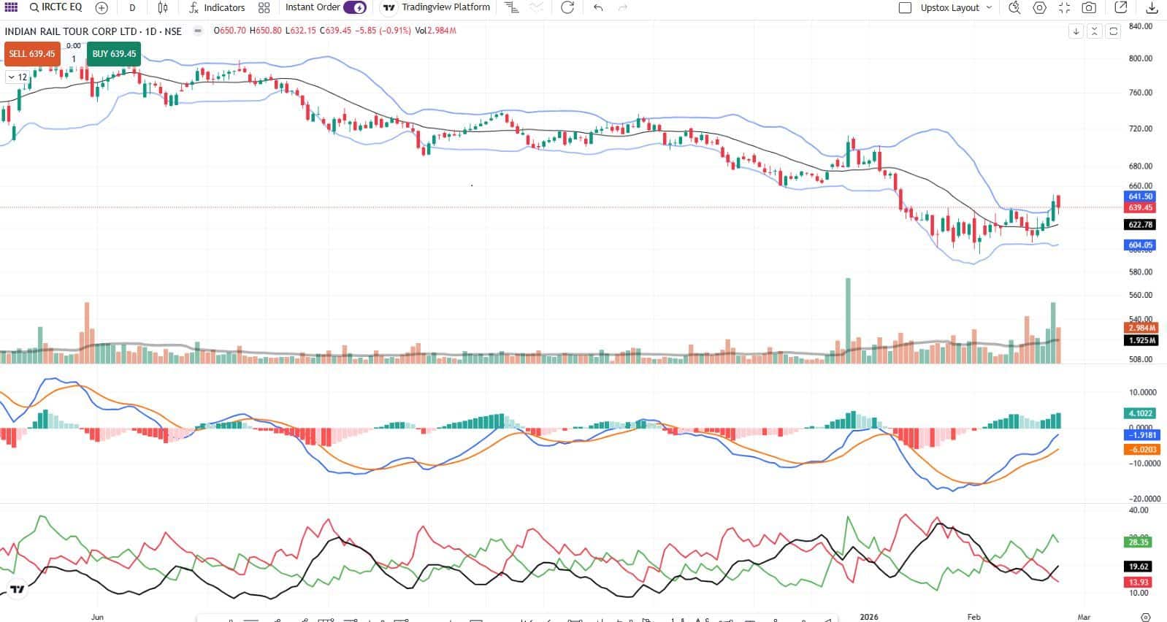Open the Indicators menu
Image resolution: width=1167 pixels, height=622 pixels.
(217, 7)
